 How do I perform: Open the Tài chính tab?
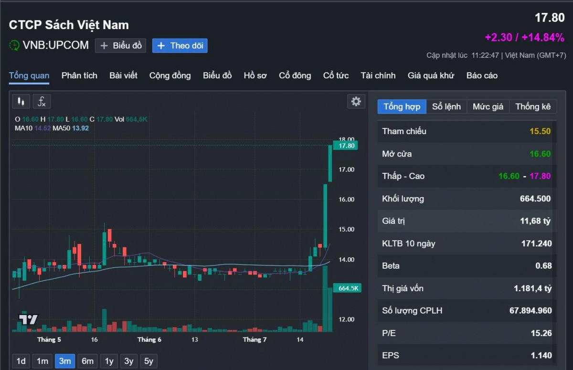378,75
